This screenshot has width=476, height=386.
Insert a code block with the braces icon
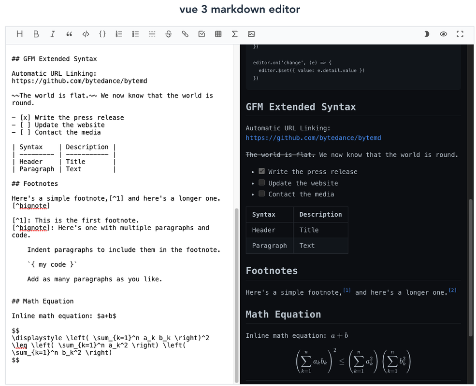102,34
